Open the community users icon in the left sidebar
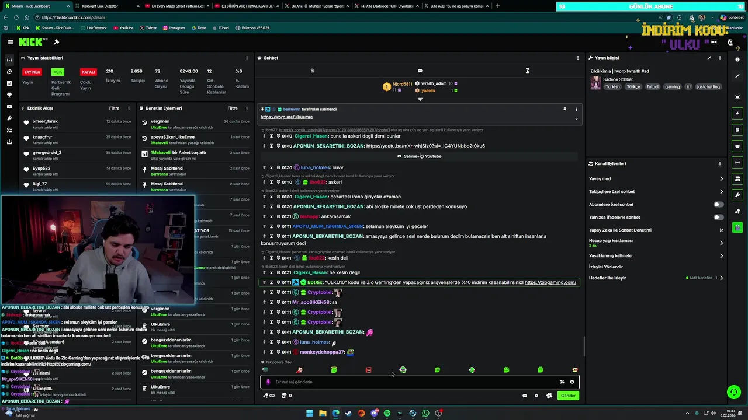This screenshot has height=420, width=748. coord(9,130)
